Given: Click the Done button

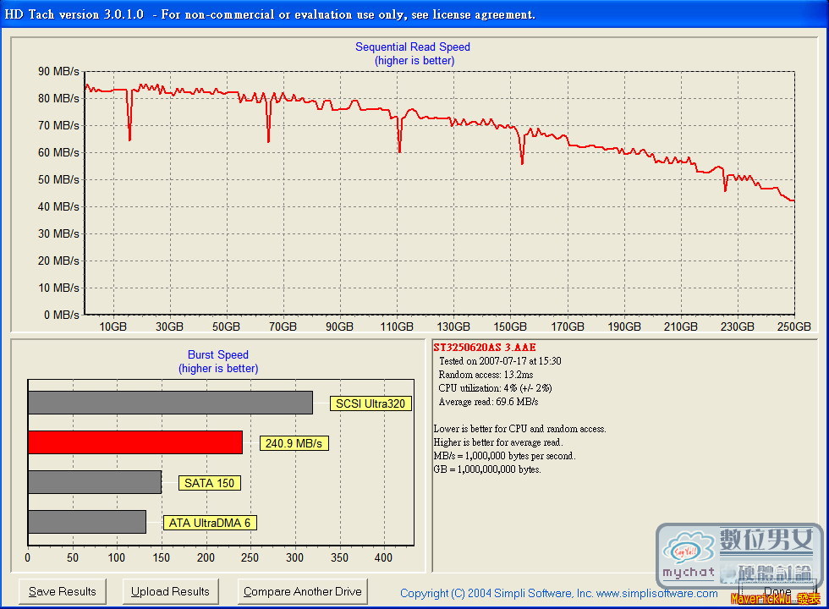Looking at the screenshot, I should tap(777, 592).
